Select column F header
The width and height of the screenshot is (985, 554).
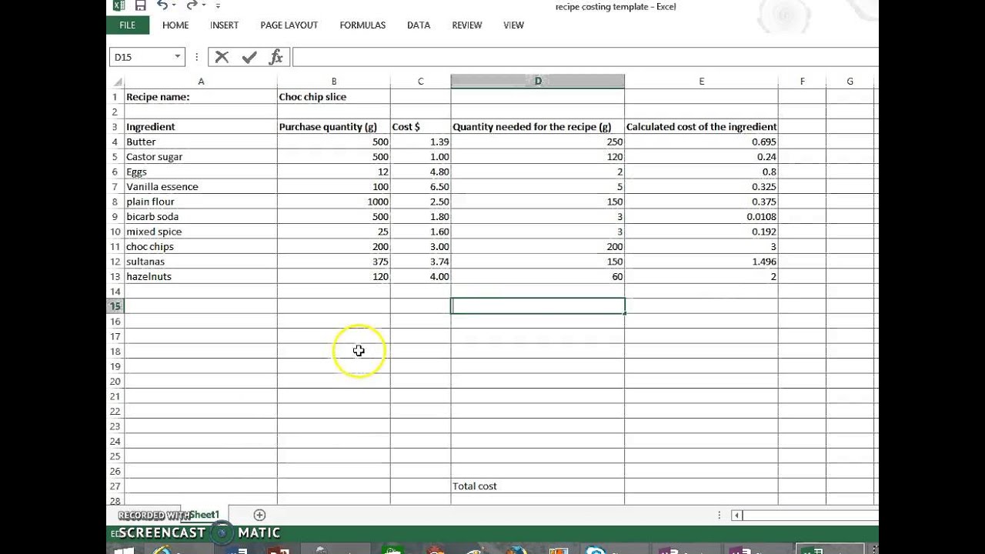point(802,82)
